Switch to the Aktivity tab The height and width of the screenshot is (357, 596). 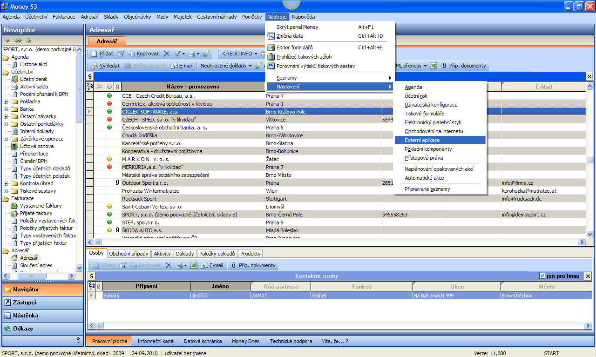[x=162, y=254]
